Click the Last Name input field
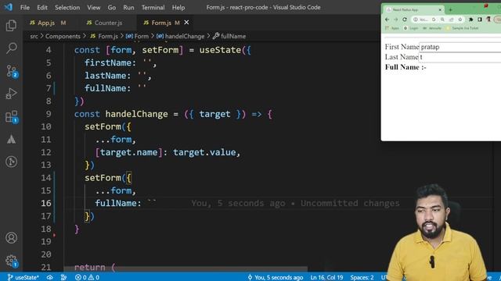The height and width of the screenshot is (281, 501). coord(460,57)
